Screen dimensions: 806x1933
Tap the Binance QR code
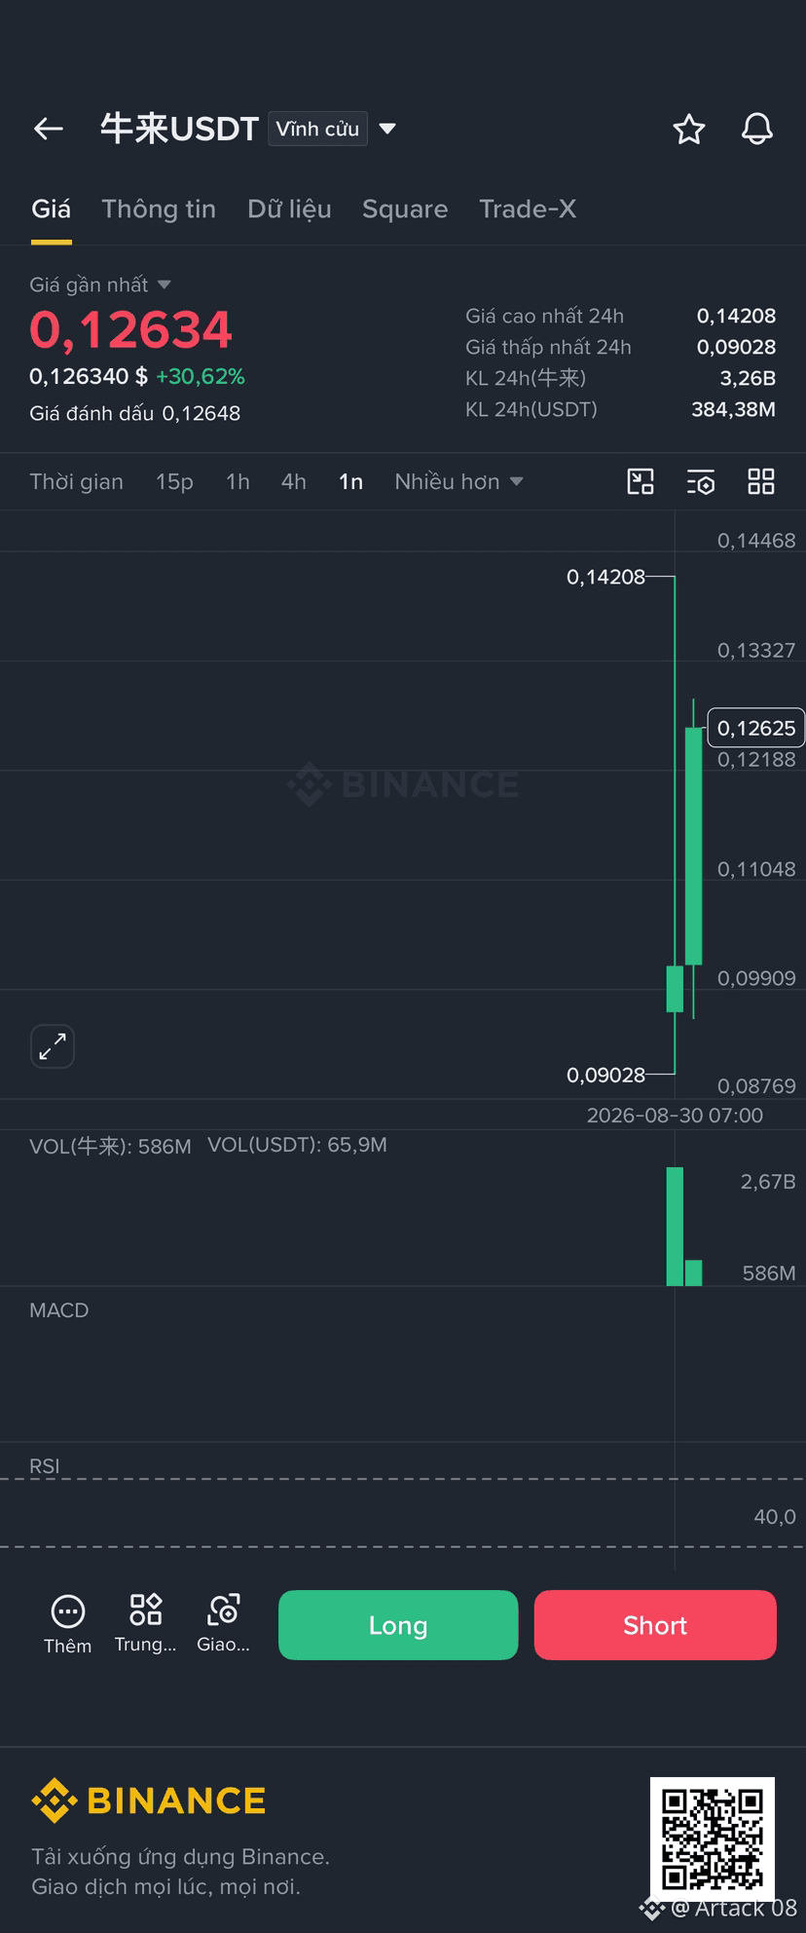[713, 1838]
